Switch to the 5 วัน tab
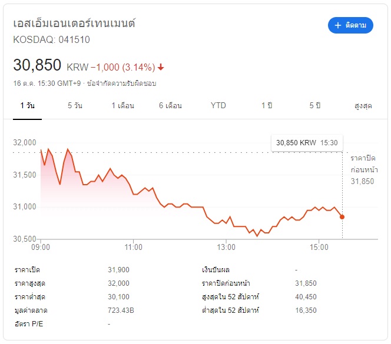This screenshot has width=391, height=344. point(75,106)
